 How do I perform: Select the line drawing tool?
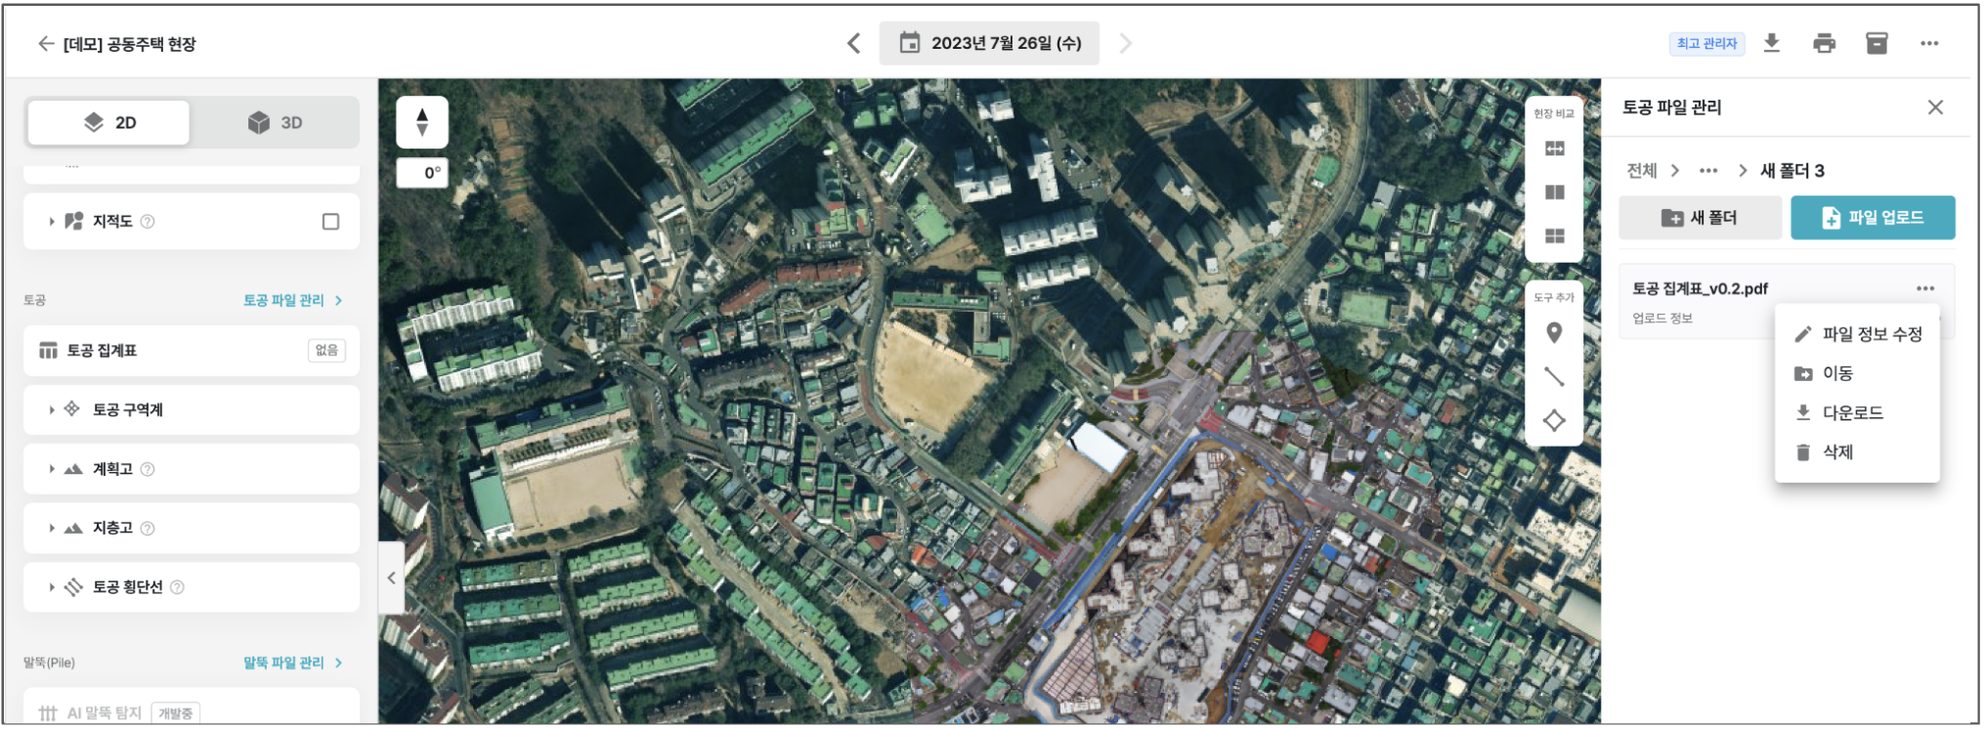(x=1554, y=376)
